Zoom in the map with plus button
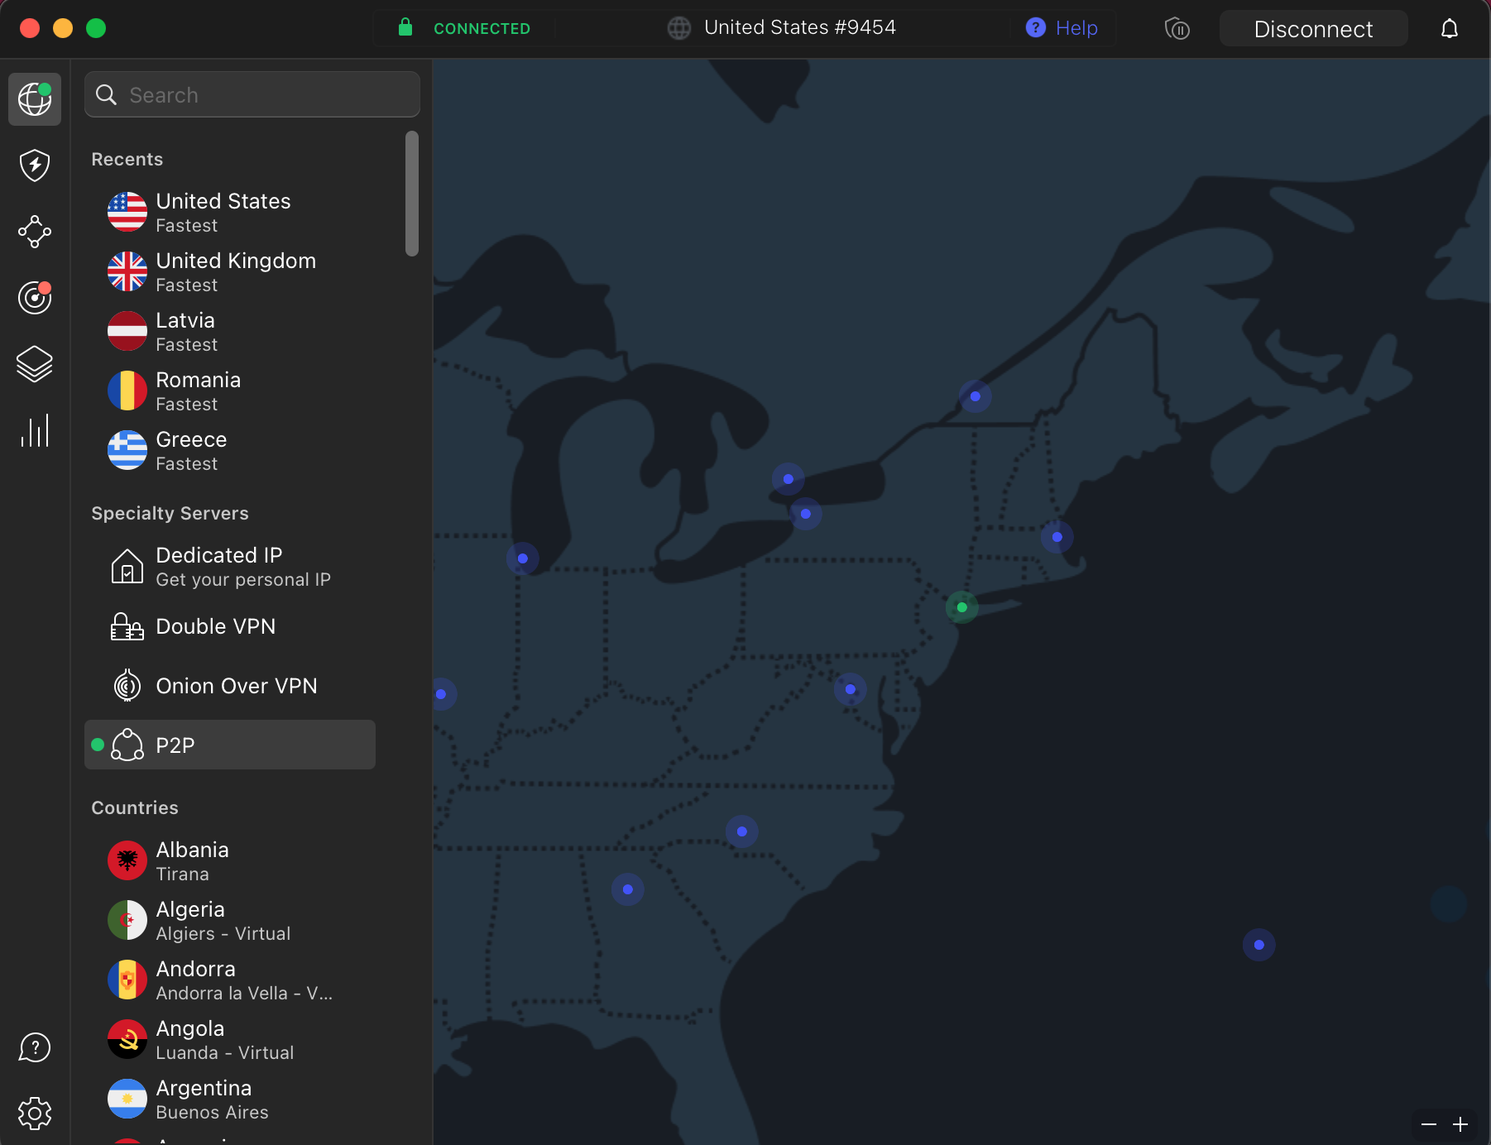This screenshot has width=1491, height=1145. [1460, 1124]
